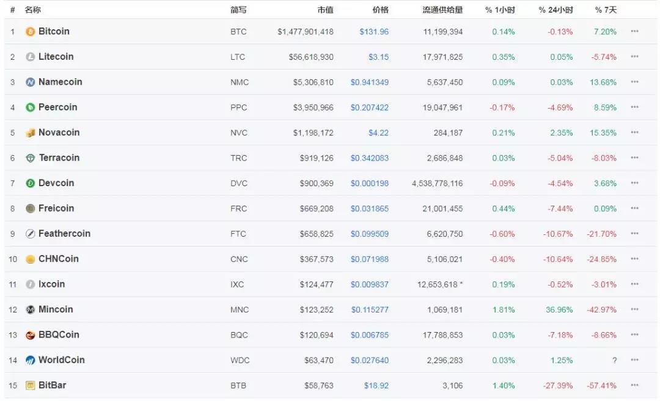Open Bitcoin's price link $131.96
This screenshot has width=660, height=401.
(x=373, y=31)
